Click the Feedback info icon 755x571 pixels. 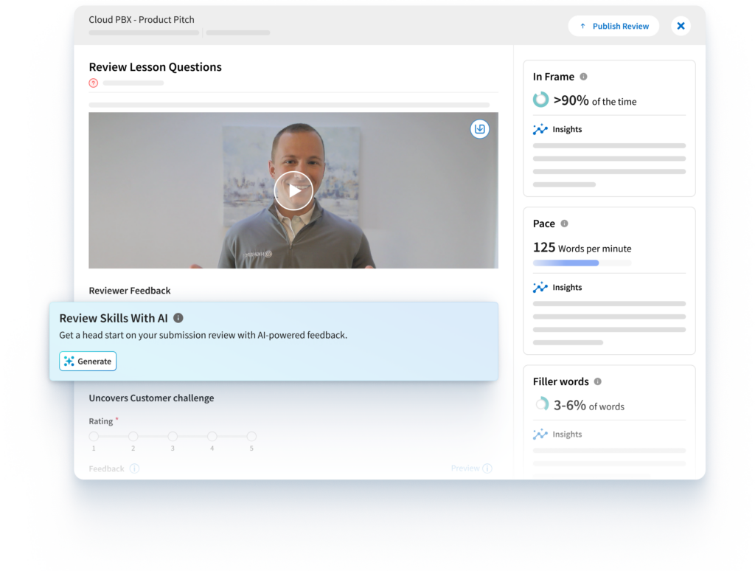click(x=133, y=468)
